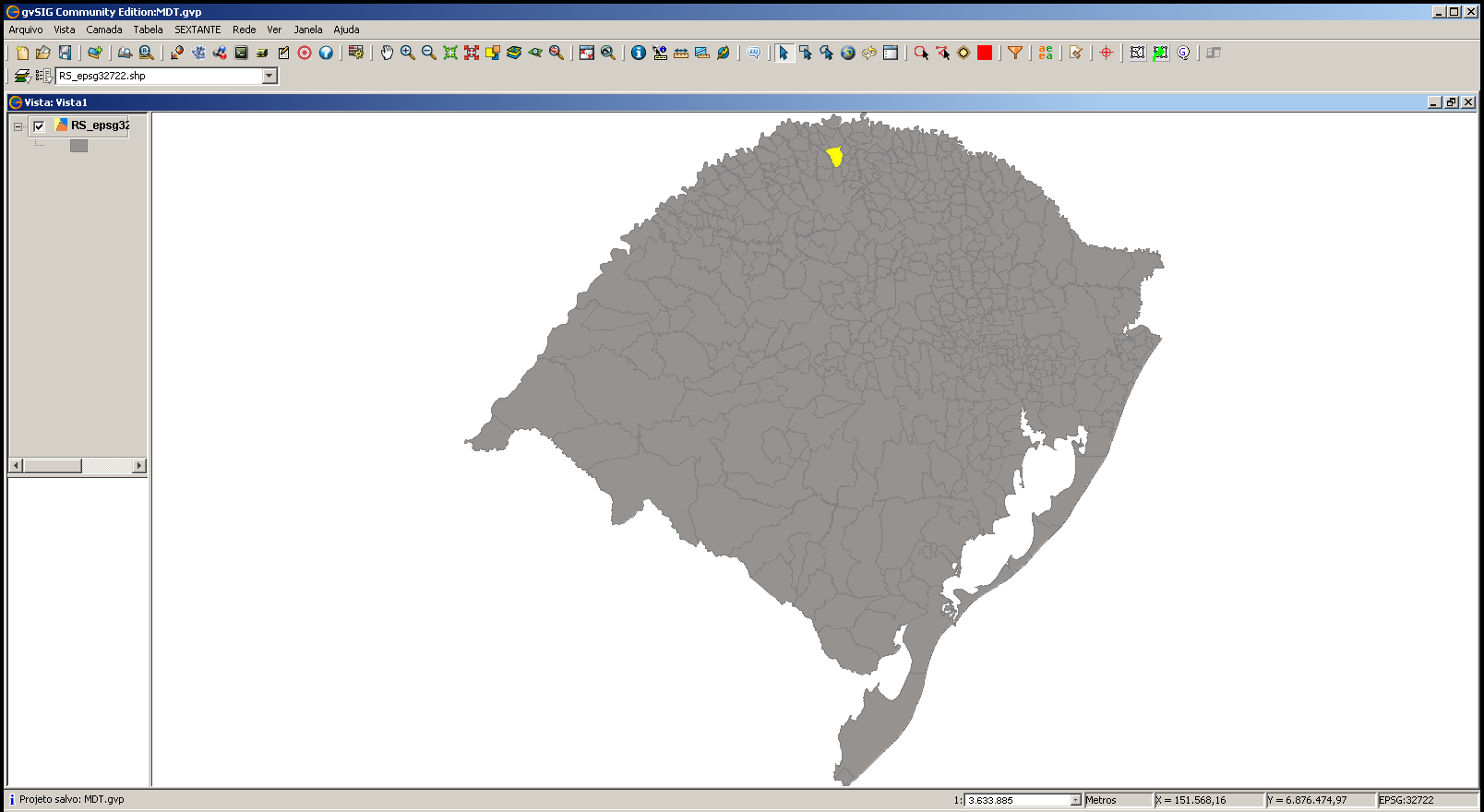The image size is (1484, 812).
Task: Click the gray layer symbol swatch
Action: tap(78, 146)
